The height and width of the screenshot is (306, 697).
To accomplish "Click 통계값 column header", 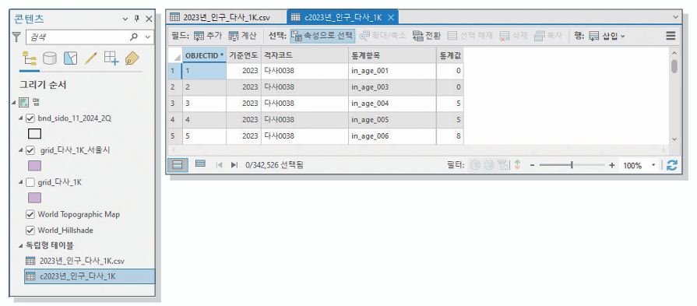I will tap(450, 55).
